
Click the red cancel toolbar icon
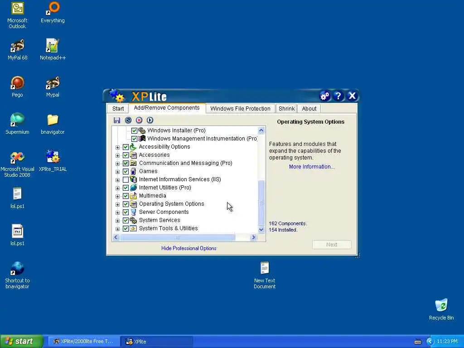(x=139, y=120)
